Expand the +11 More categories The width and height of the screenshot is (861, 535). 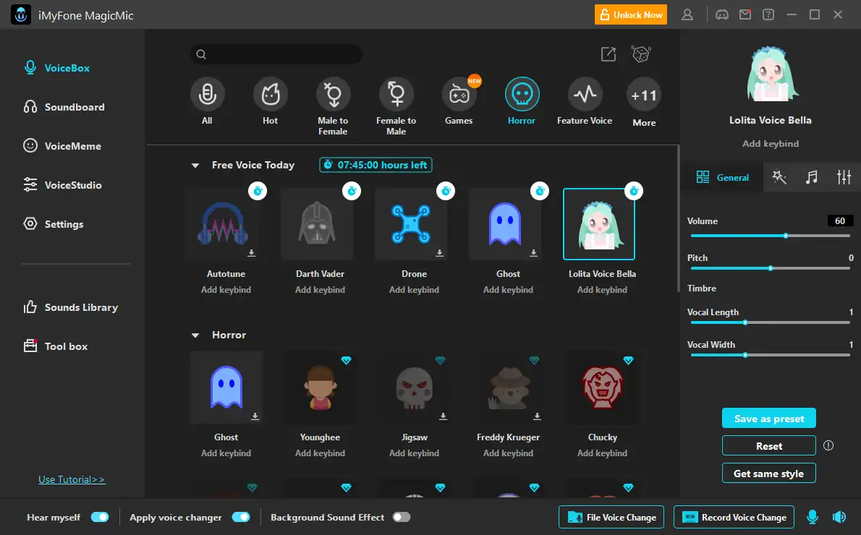(x=643, y=95)
